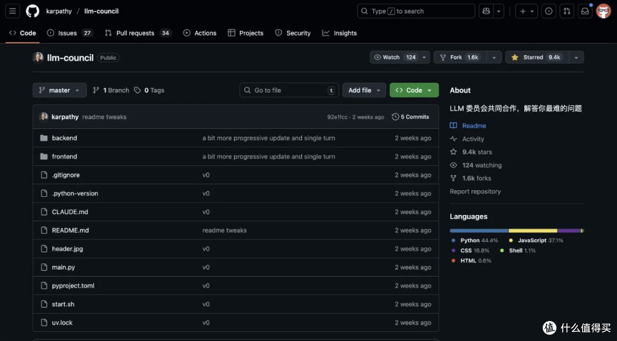The height and width of the screenshot is (341, 617).
Task: Open the uv.lock file
Action: coord(62,323)
